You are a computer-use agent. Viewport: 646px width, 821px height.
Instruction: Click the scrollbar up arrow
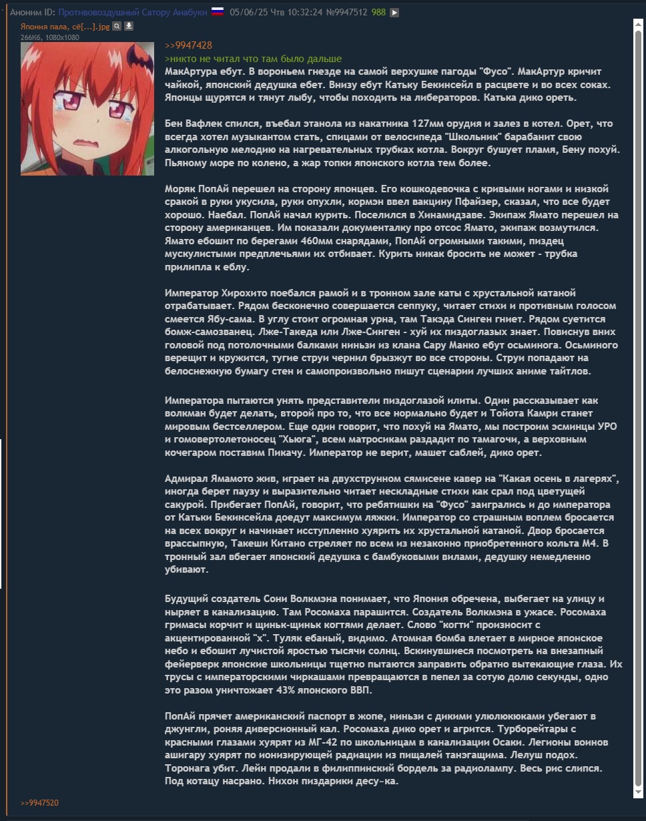(638, 24)
